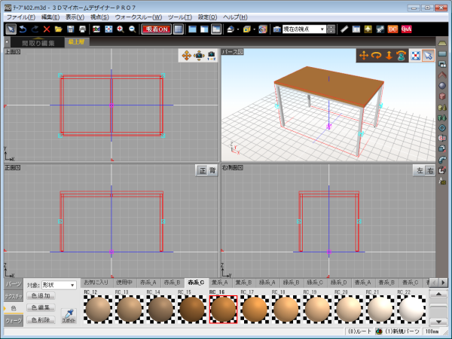452x339 pixels.
Task: Click the zoom in magnifier icon
Action: (x=120, y=29)
